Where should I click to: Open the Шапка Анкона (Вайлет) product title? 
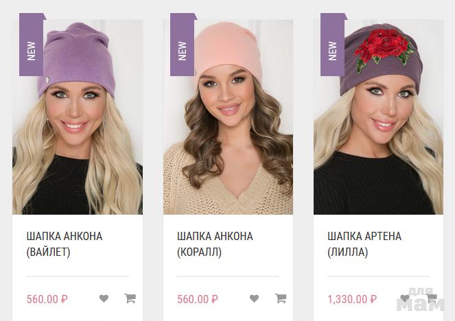click(x=65, y=244)
